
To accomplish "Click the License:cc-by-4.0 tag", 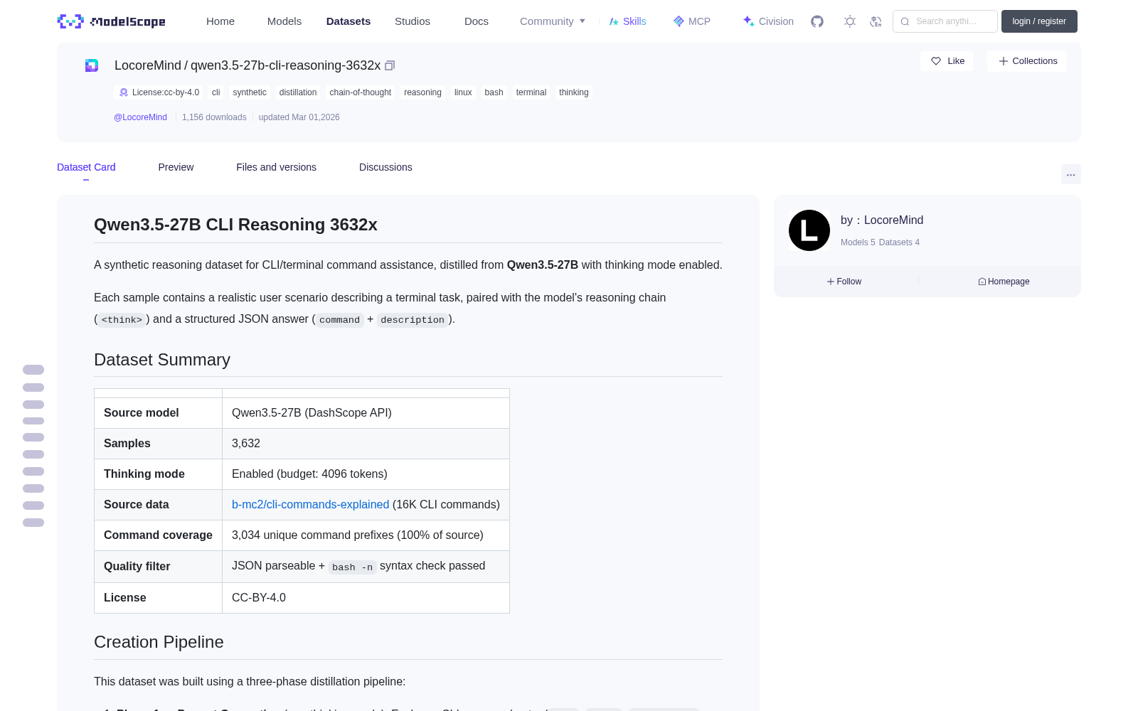I will tap(159, 92).
